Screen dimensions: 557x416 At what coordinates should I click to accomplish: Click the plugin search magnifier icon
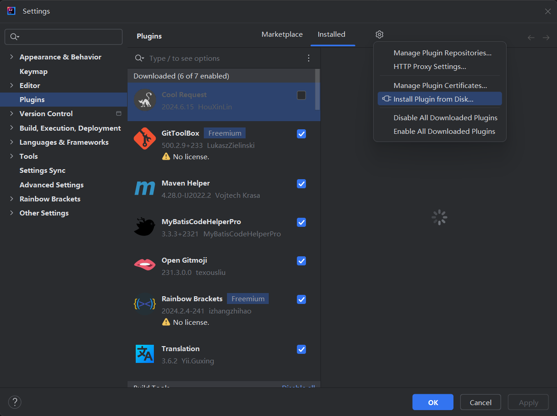[139, 59]
